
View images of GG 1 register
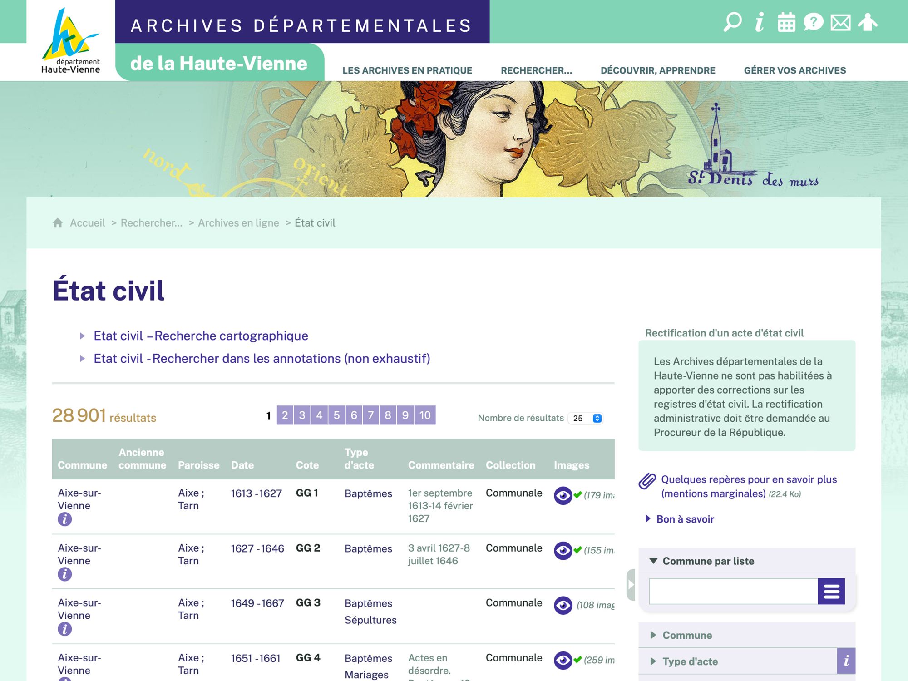pos(563,495)
